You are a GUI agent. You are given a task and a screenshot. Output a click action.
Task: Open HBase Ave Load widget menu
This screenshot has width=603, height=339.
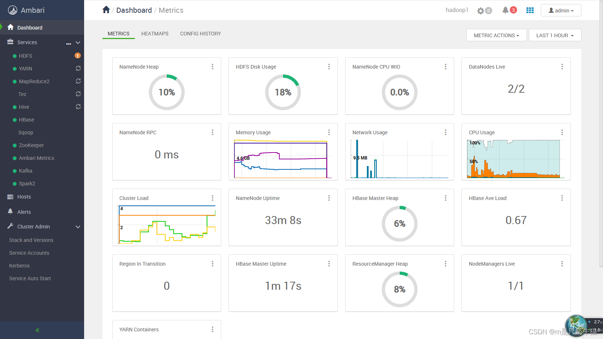[562, 198]
